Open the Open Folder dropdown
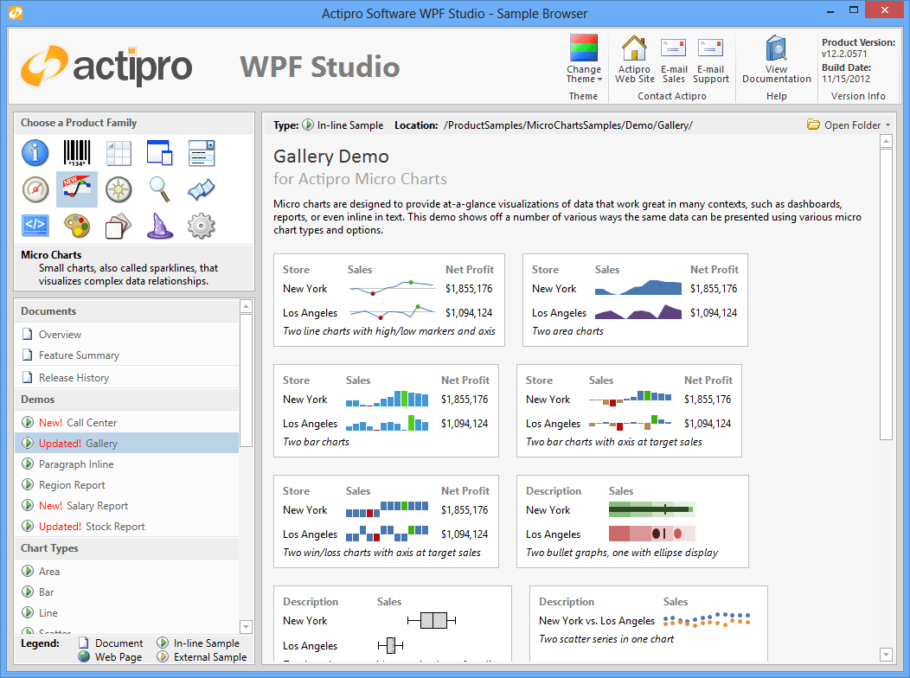 (x=849, y=125)
